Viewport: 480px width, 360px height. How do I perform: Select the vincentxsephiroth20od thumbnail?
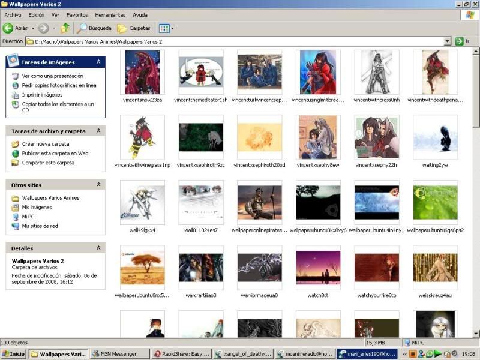coord(260,137)
